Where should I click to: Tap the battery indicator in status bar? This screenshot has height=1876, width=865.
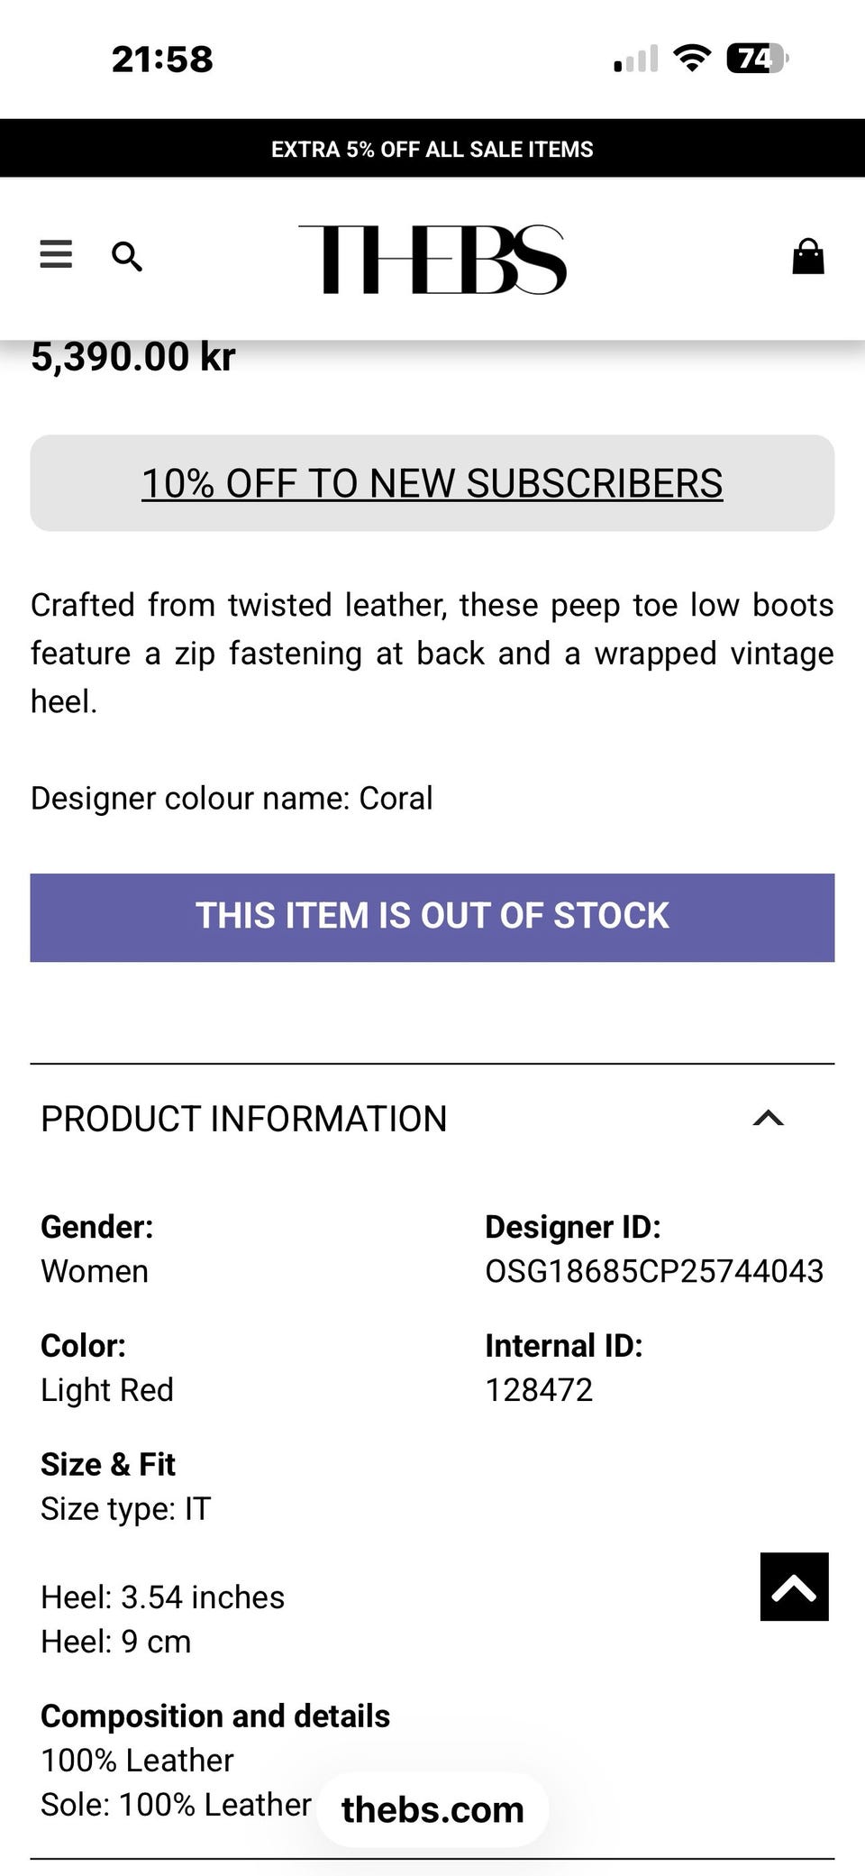click(x=756, y=59)
